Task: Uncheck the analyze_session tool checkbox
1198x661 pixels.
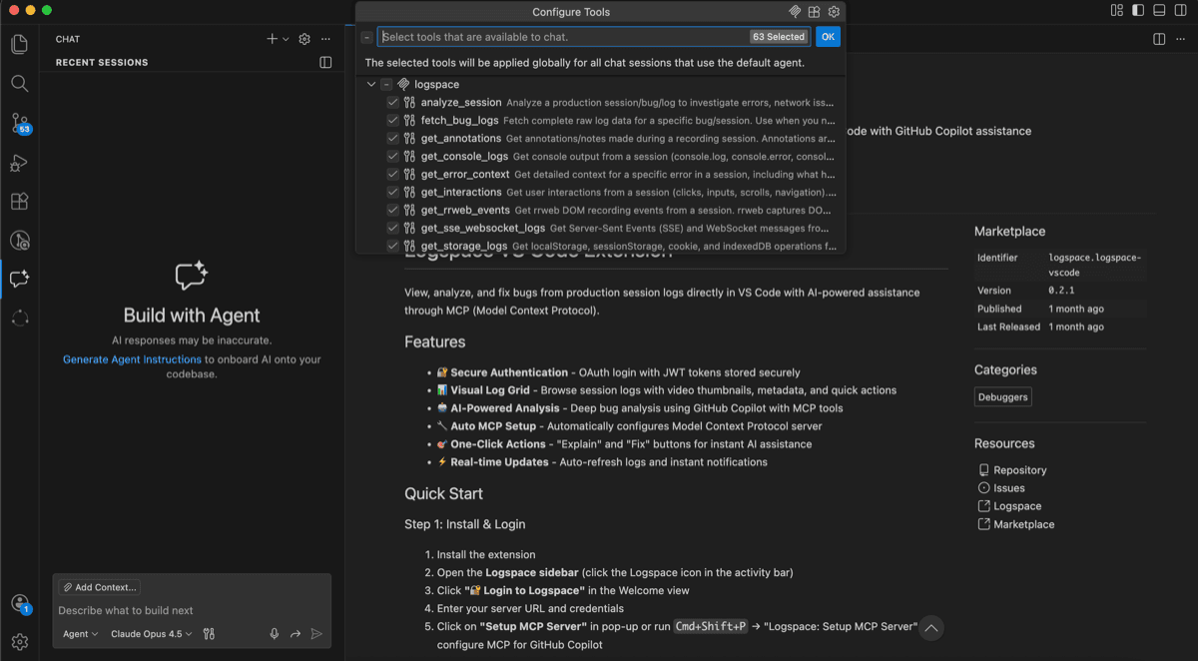Action: tap(393, 102)
